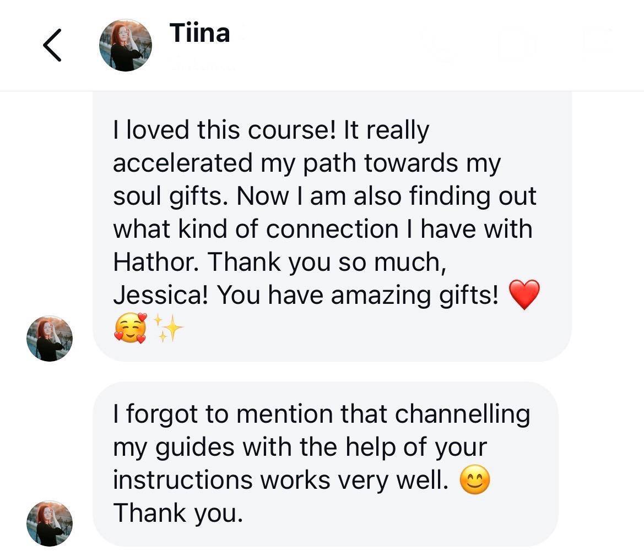The width and height of the screenshot is (644, 551).
Task: Click "Thank you." ending the second message
Action: 177,513
